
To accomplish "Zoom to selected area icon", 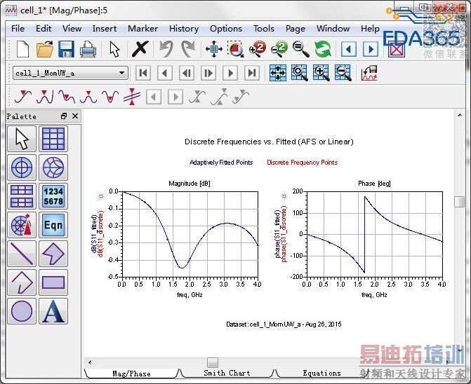I will (x=236, y=49).
